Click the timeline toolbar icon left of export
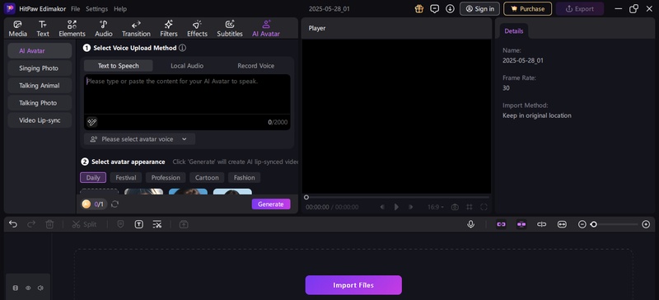The image size is (659, 300). click(157, 224)
